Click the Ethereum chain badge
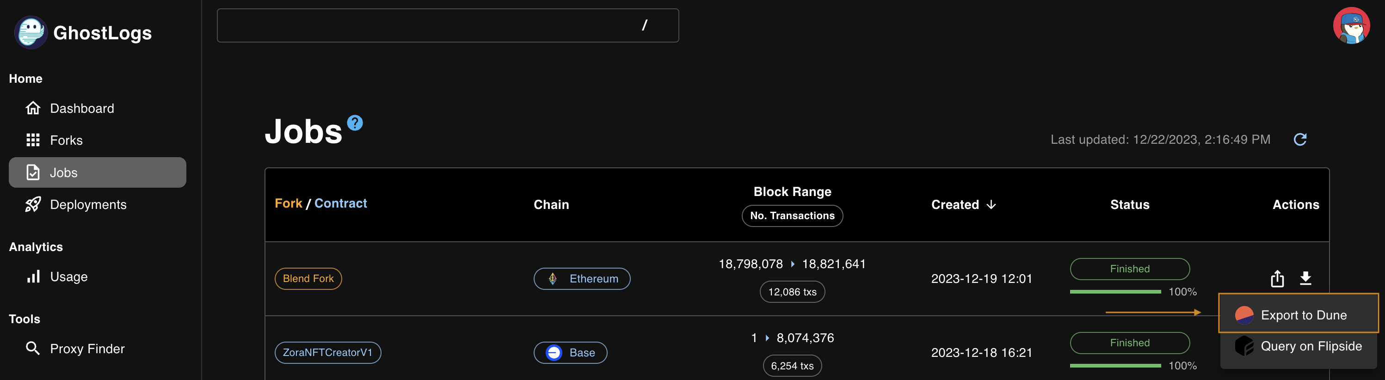 (582, 278)
